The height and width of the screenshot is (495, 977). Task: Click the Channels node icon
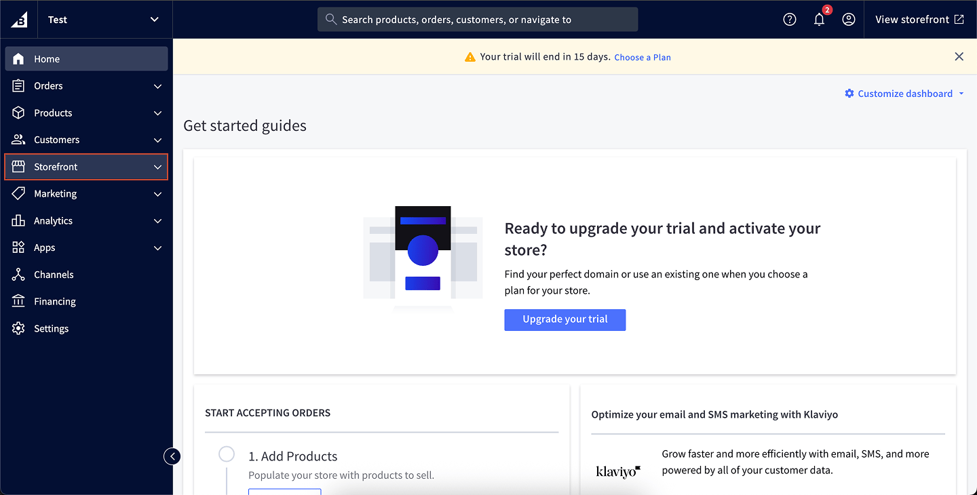[x=18, y=275]
